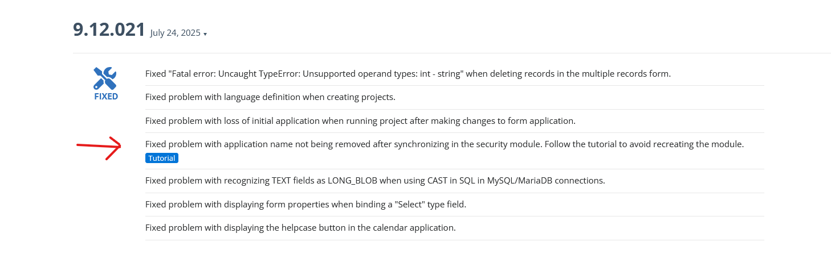Viewport: 831px width, 279px height.
Task: Click the red arrow annotation
Action: click(x=99, y=148)
